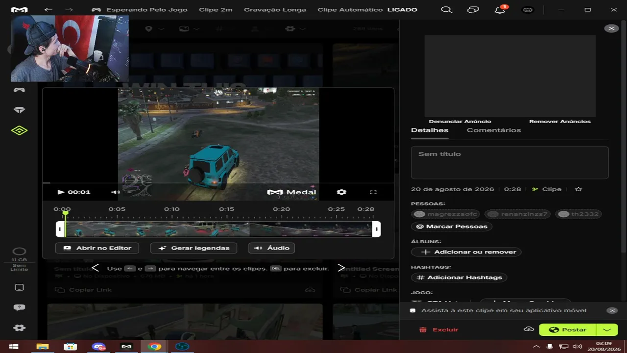Open the video player settings gear

(341, 192)
